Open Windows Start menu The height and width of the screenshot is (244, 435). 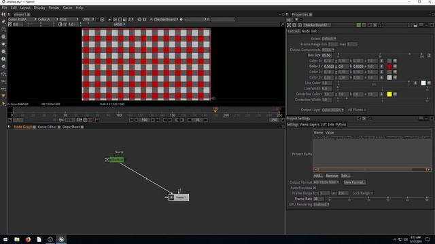pyautogui.click(x=5, y=239)
